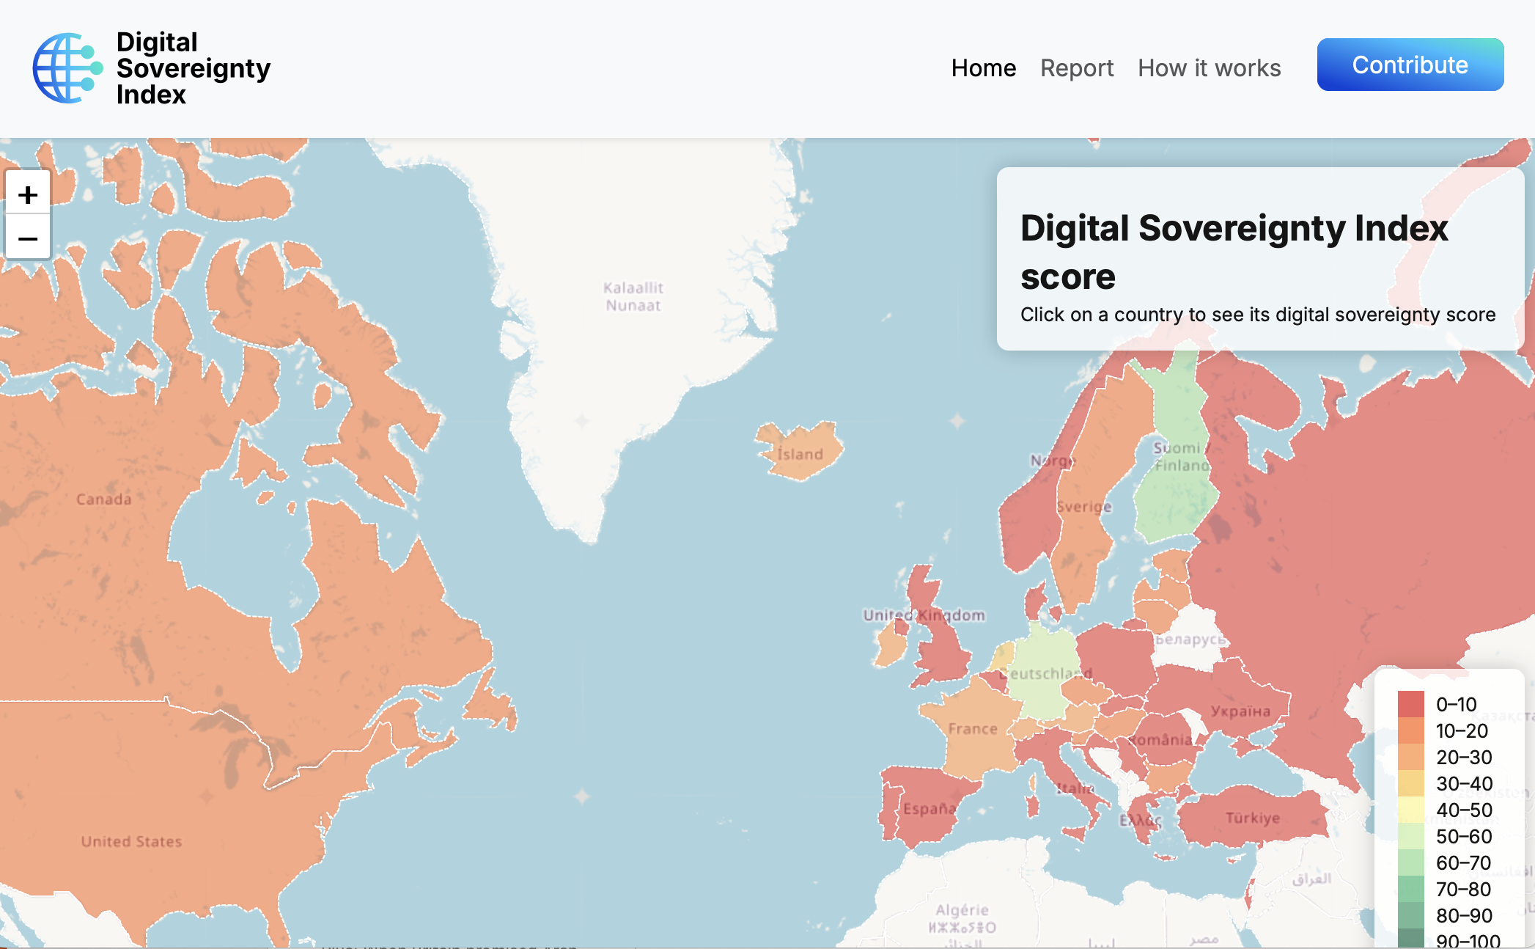Click the 80–90 green legend swatch
The image size is (1535, 949).
point(1410,915)
